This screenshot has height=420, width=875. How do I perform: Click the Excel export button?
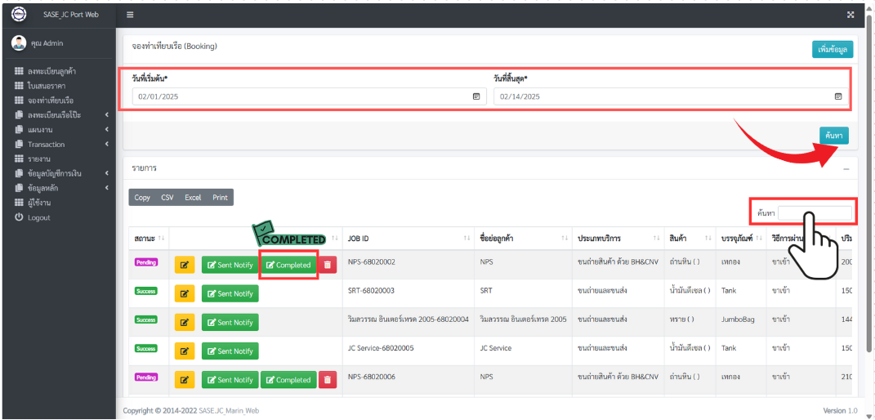coord(193,198)
